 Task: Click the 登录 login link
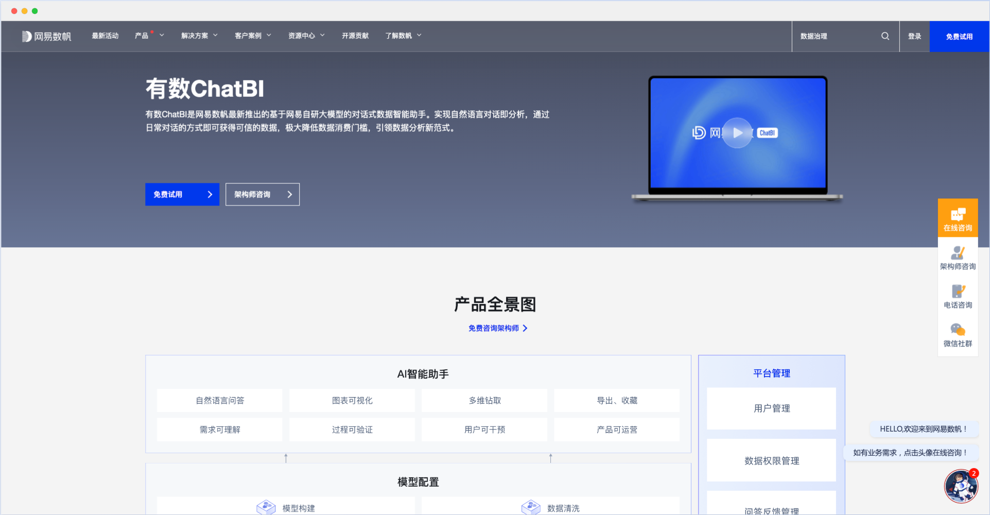click(914, 36)
